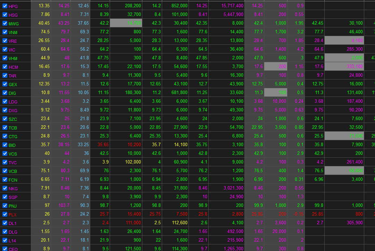375x251 pixels.
Task: Select the VRE stock symbol
Action: (x=13, y=41)
